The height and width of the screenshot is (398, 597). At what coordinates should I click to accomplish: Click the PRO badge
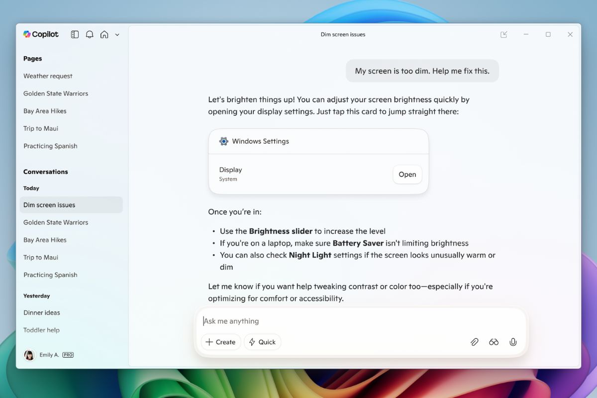pos(68,355)
